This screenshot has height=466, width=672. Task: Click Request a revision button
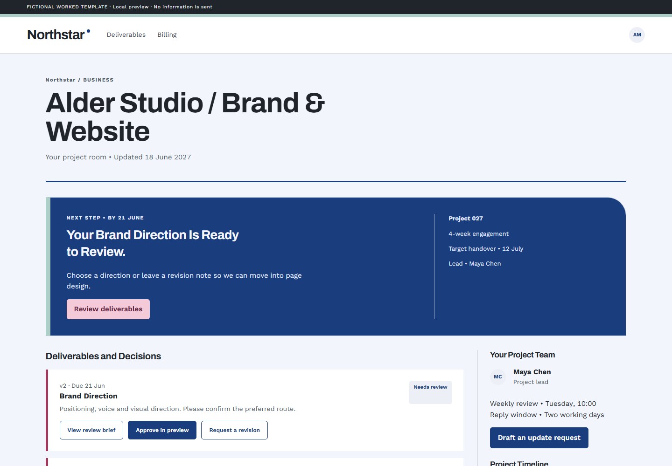pos(234,430)
